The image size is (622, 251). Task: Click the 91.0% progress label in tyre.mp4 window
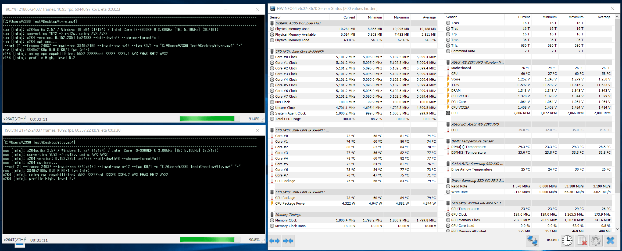(254, 119)
